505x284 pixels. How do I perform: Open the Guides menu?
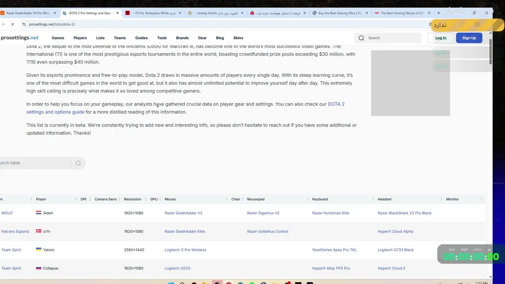click(x=141, y=38)
